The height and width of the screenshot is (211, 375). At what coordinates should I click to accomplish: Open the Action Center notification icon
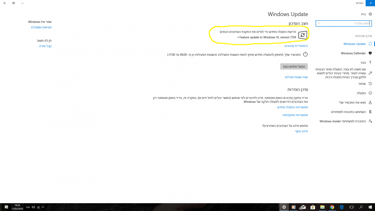(6, 207)
